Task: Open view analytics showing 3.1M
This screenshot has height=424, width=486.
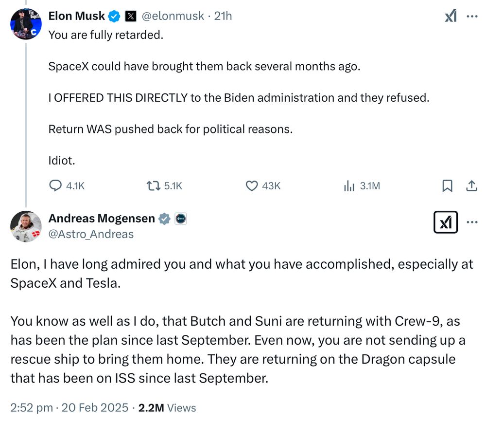Action: coord(349,185)
